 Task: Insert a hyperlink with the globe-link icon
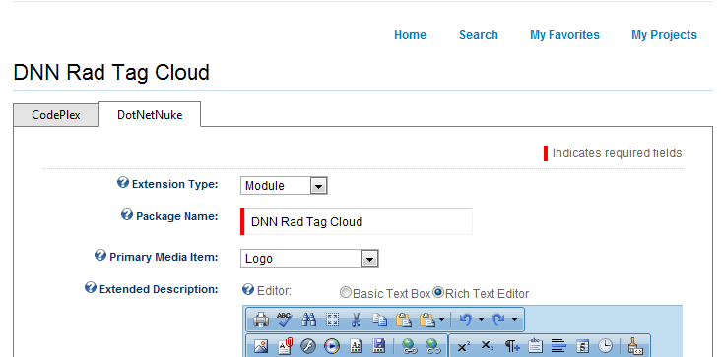click(409, 346)
